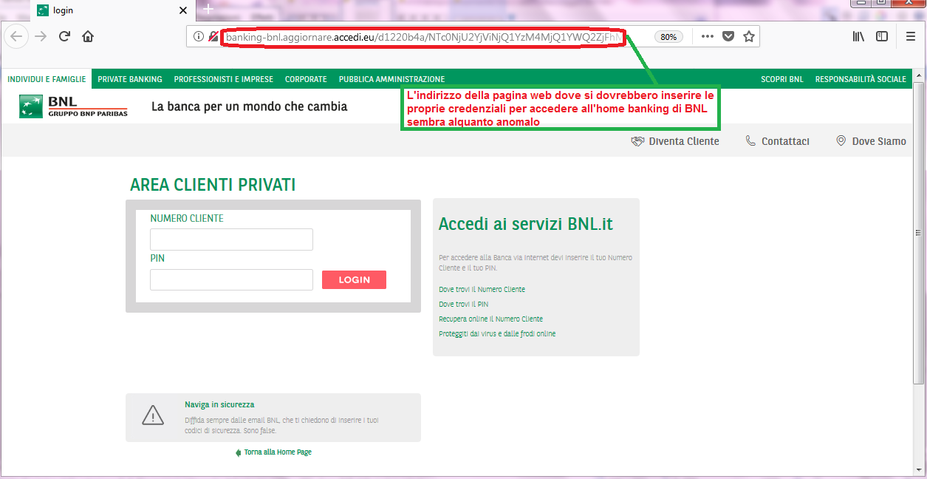Focus the Numero Cliente input field
This screenshot has height=479, width=927.
coord(231,239)
